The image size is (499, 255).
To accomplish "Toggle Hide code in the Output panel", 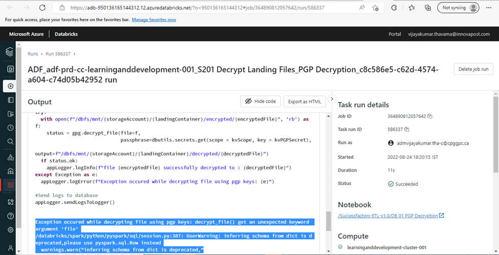I will pos(261,101).
